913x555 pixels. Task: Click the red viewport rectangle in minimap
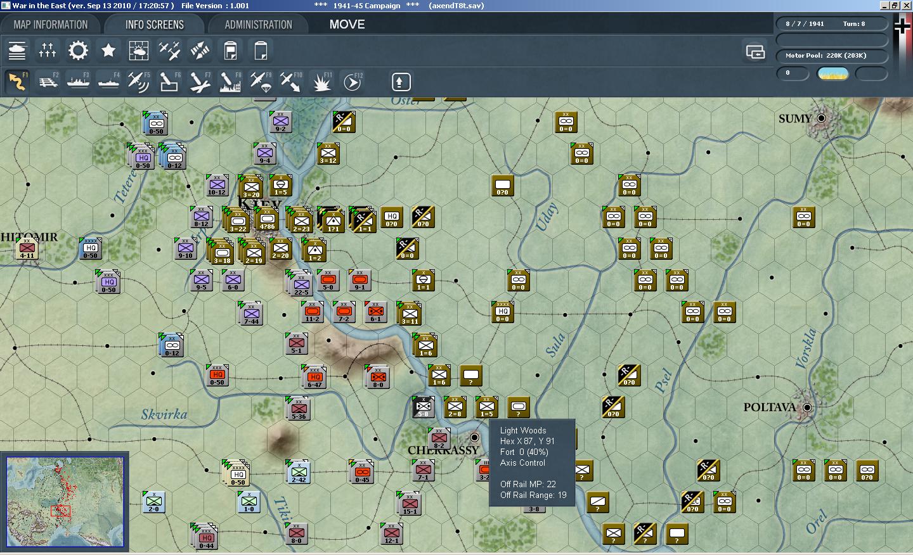coord(61,511)
